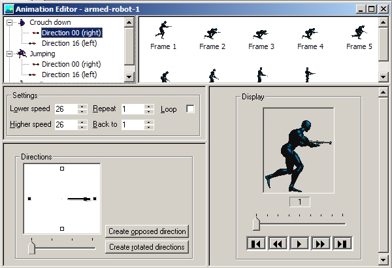
Task: Maximize the Animation Editor window
Action: click(372, 10)
